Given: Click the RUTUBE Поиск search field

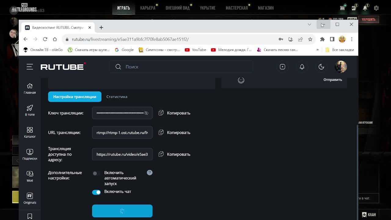Looking at the screenshot, I should (181, 67).
